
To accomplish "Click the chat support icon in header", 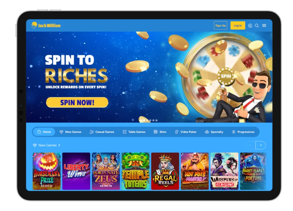I will tap(250, 26).
